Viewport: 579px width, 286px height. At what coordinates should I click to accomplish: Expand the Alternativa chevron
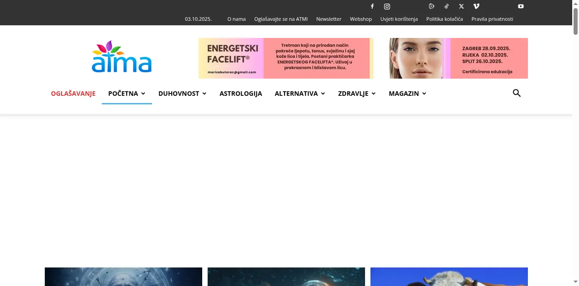tap(323, 94)
